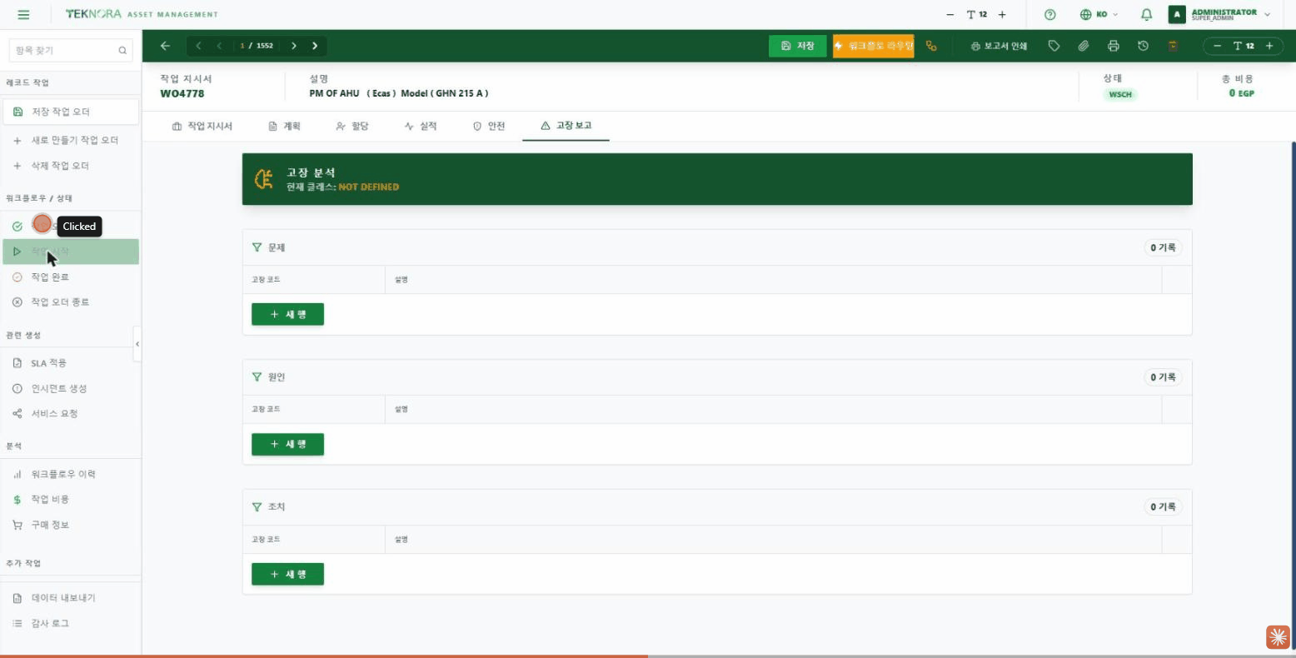Switch to the 실적 tab
Image resolution: width=1296 pixels, height=658 pixels.
[420, 126]
